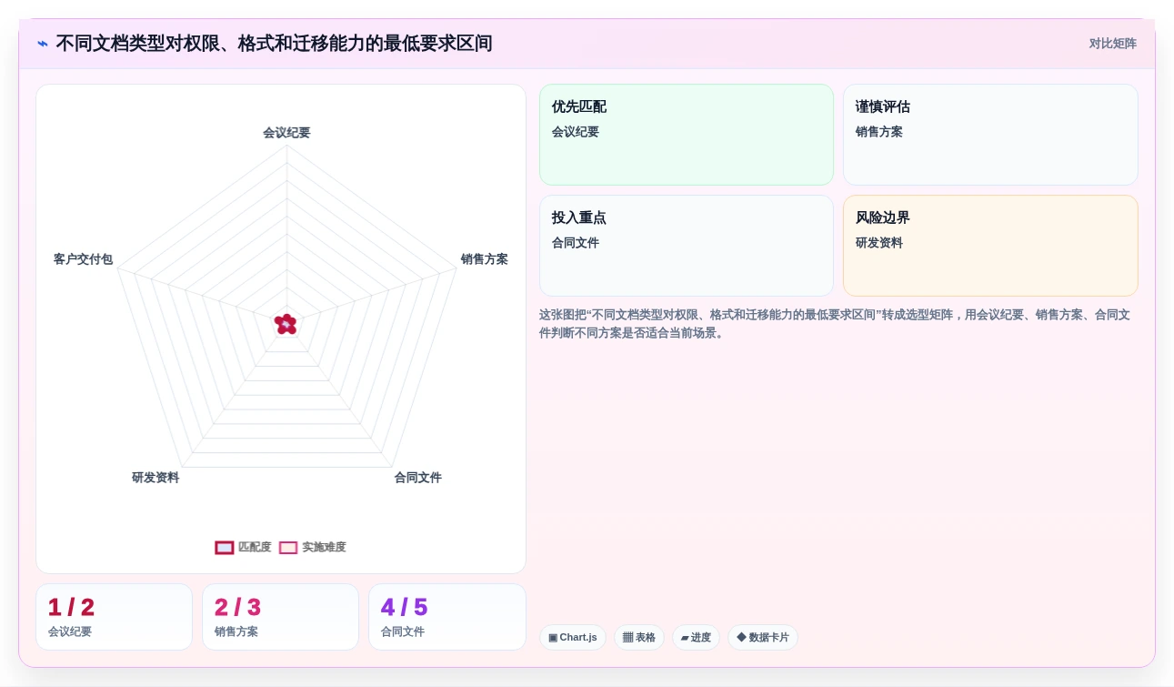This screenshot has width=1174, height=687.
Task: Toggle the 匹配度 legend item
Action: pyautogui.click(x=244, y=547)
